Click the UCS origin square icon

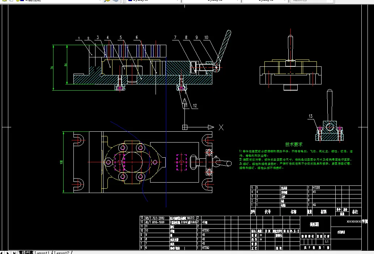(x=185, y=127)
